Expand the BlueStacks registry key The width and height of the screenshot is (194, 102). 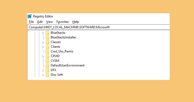coord(43,33)
